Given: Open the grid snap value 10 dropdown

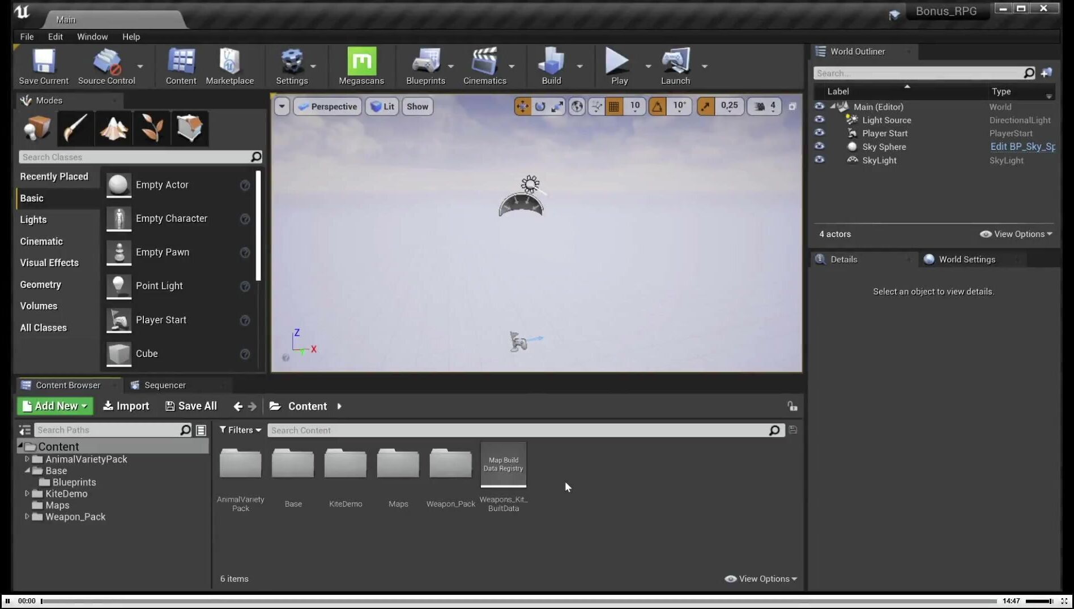Looking at the screenshot, I should [x=634, y=106].
